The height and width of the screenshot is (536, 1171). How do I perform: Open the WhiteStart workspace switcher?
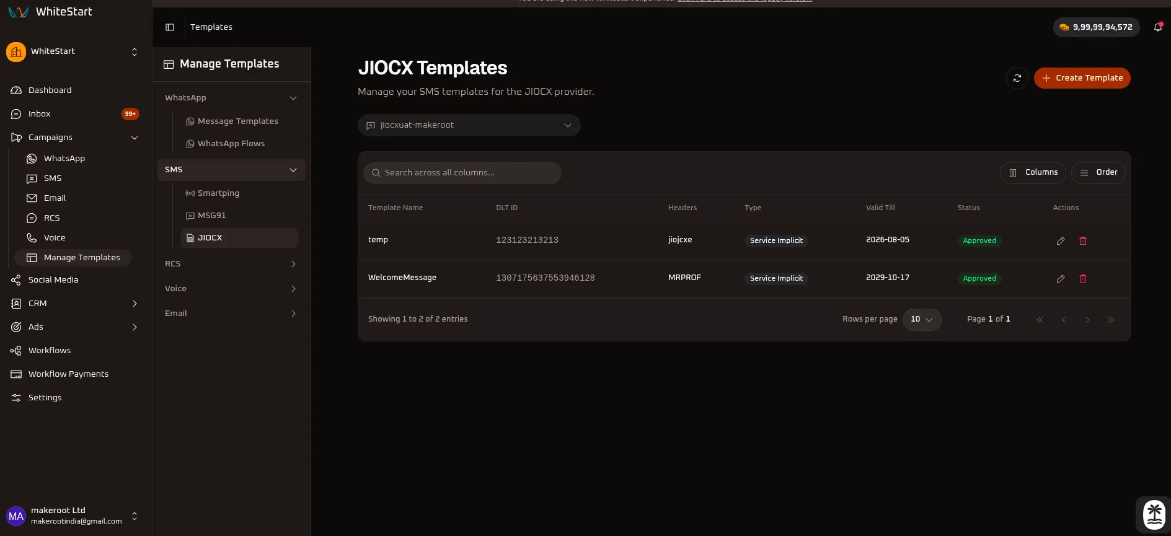(x=74, y=52)
